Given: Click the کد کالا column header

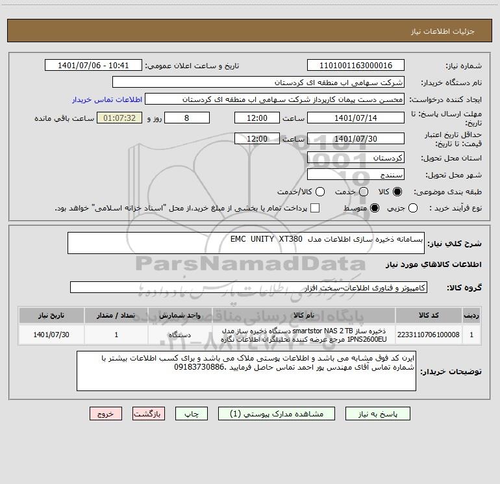Looking at the screenshot, I should [x=429, y=315].
